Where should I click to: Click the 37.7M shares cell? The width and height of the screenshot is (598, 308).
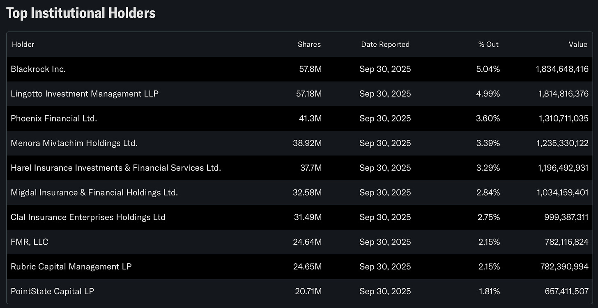pyautogui.click(x=311, y=168)
